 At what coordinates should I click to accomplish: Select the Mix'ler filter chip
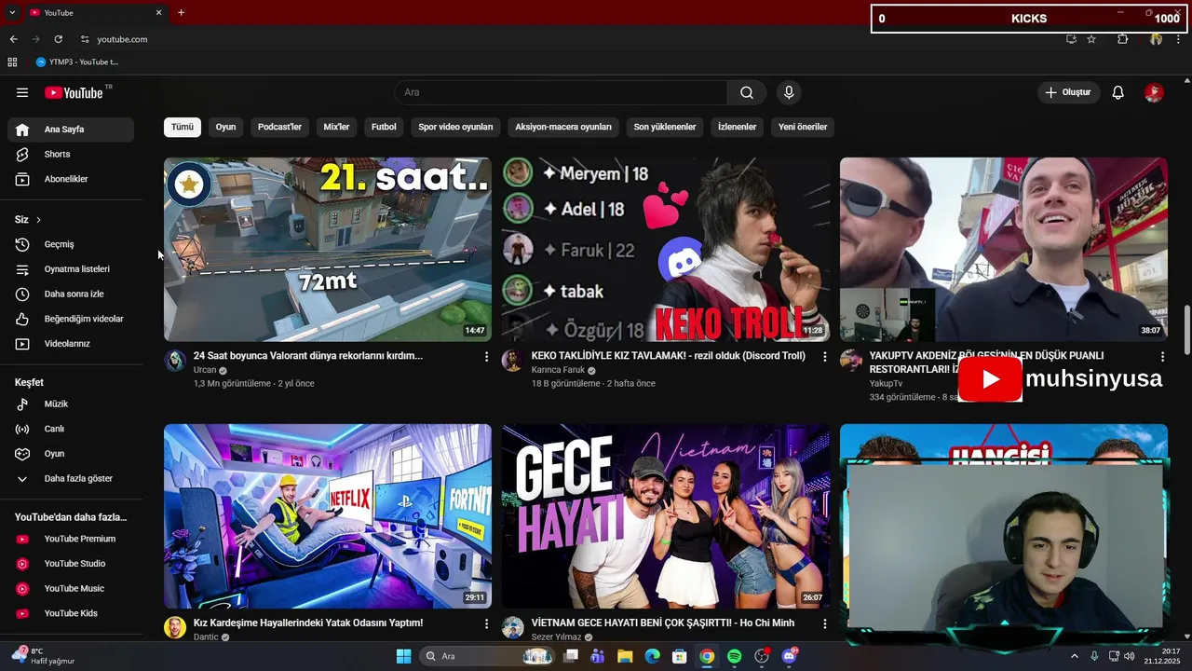pyautogui.click(x=336, y=127)
